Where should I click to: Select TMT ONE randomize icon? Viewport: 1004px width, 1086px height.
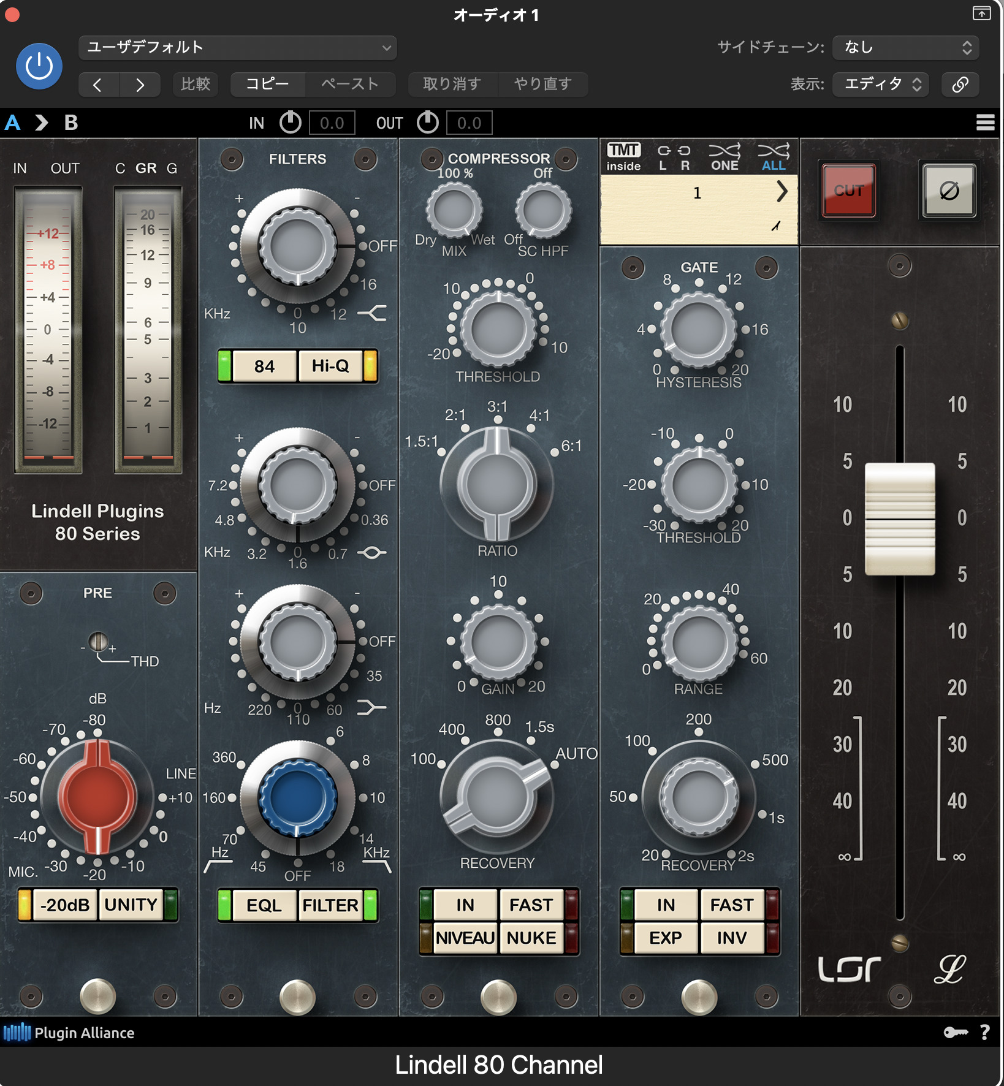[724, 158]
